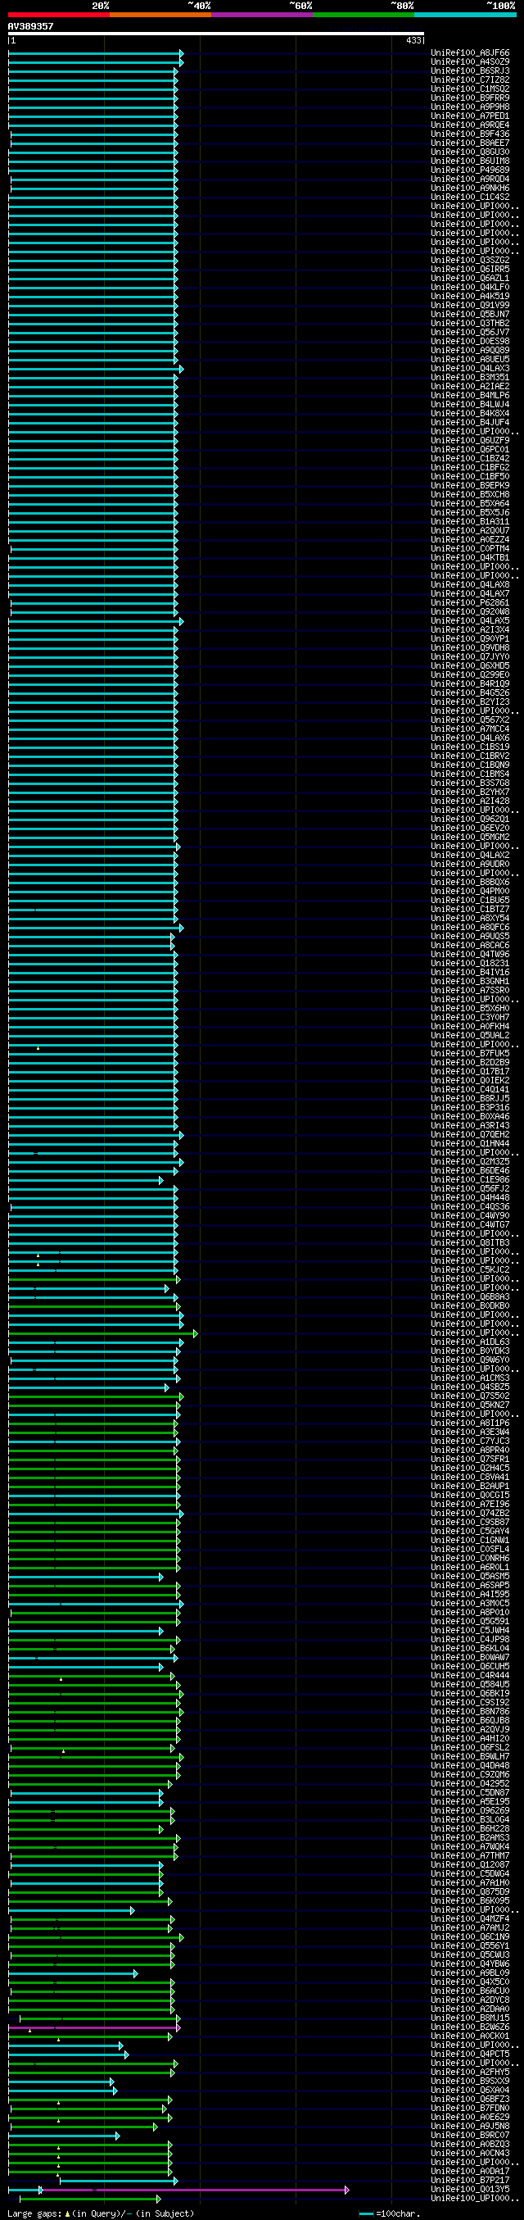The image size is (524, 2220).
Task: Select hit label UniRef100_Q12087
Action: click(x=470, y=1865)
